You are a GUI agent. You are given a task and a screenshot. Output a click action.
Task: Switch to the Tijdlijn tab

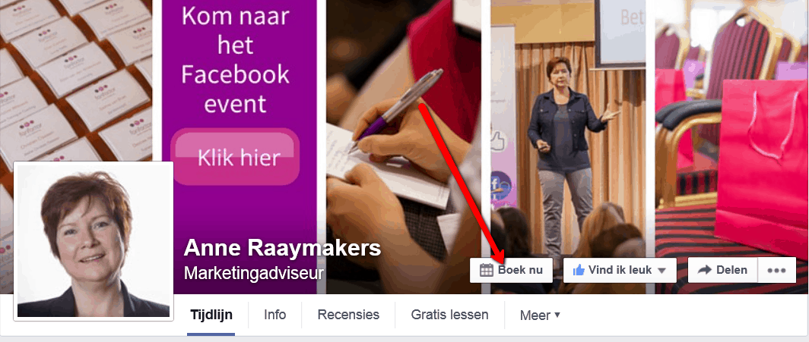[x=211, y=315]
